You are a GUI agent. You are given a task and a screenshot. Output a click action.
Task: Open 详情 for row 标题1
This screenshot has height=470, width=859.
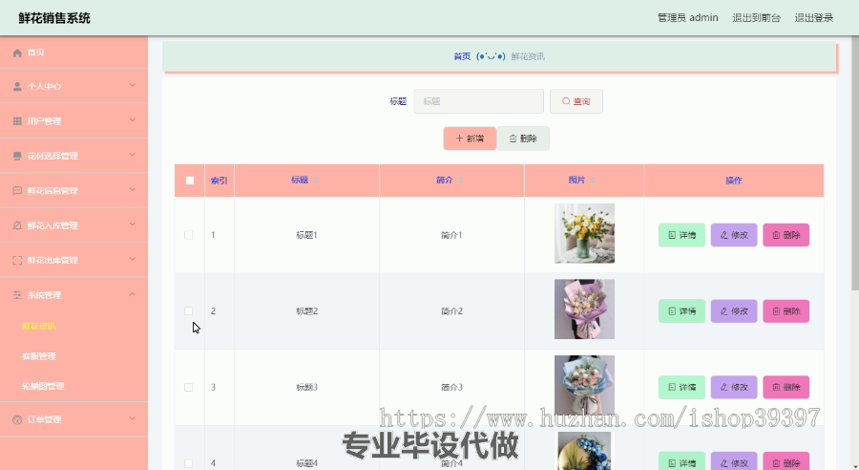(681, 235)
